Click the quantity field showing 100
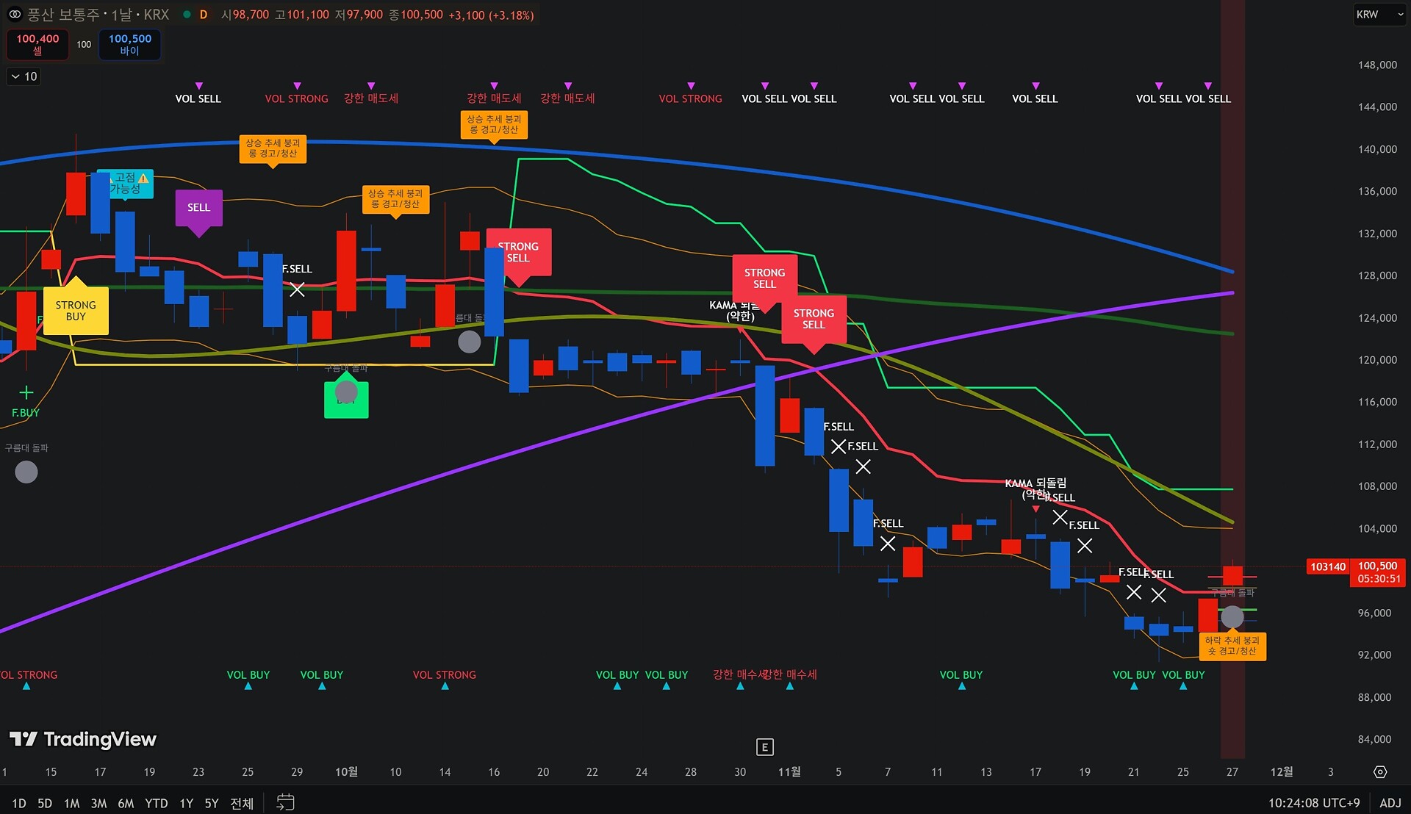The height and width of the screenshot is (814, 1411). pyautogui.click(x=84, y=44)
